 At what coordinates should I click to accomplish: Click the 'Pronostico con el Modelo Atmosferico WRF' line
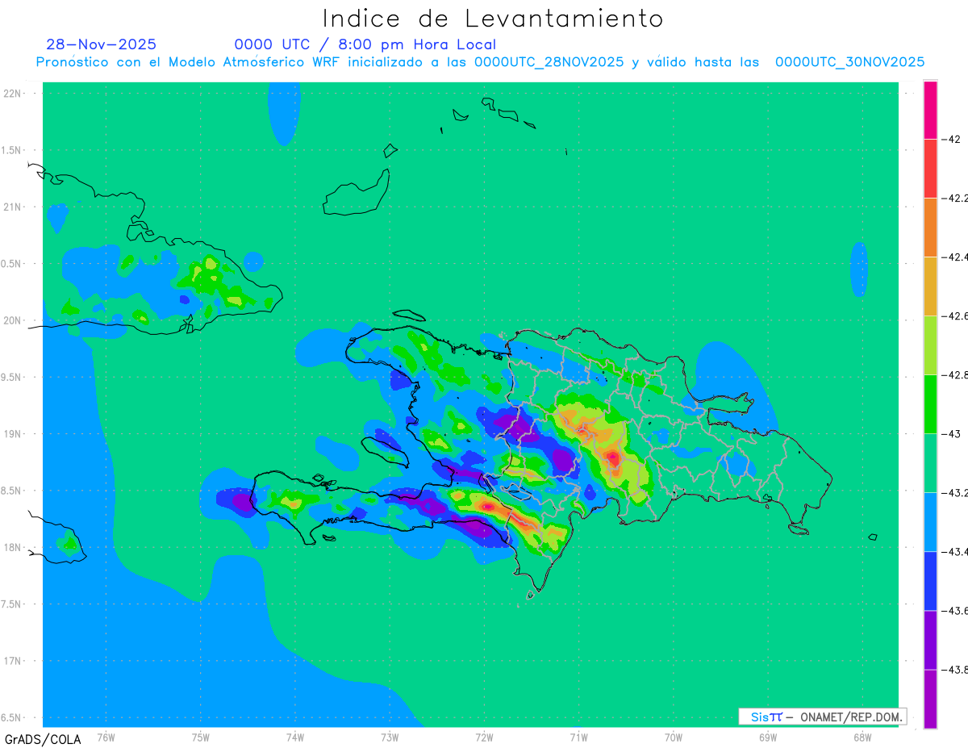click(x=480, y=62)
